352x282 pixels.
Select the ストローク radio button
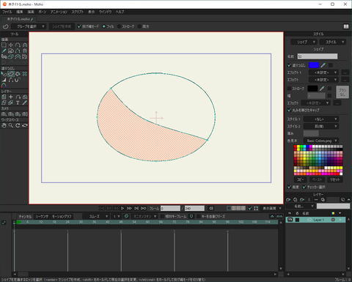tap(119, 26)
